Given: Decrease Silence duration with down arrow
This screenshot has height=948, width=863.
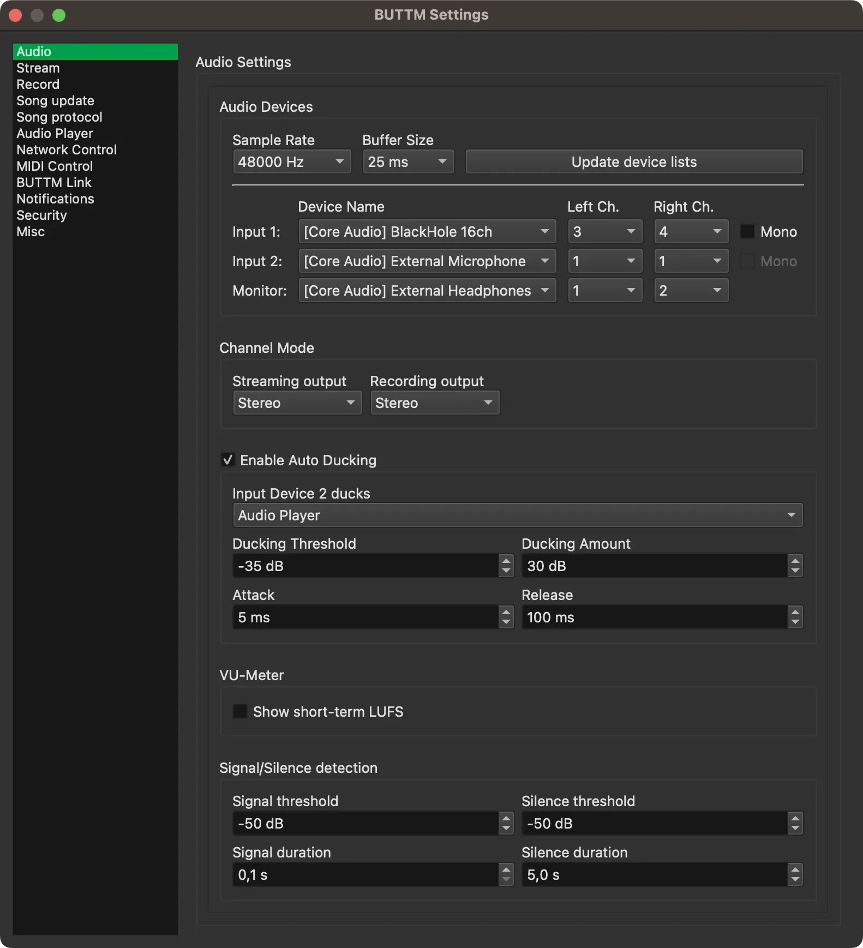Looking at the screenshot, I should click(x=795, y=880).
